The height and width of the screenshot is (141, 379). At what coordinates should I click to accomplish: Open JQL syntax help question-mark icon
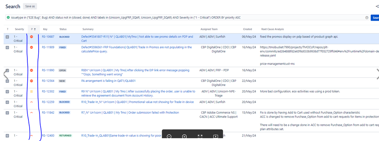tap(367, 17)
